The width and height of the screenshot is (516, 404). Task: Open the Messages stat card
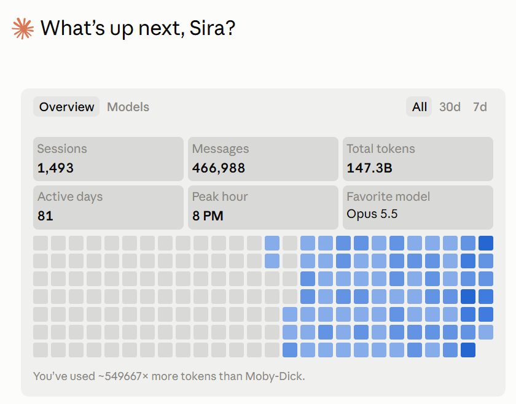click(x=263, y=159)
